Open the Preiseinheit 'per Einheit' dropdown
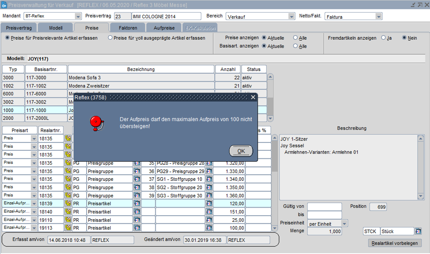This screenshot has height=254, width=430. pos(344,223)
